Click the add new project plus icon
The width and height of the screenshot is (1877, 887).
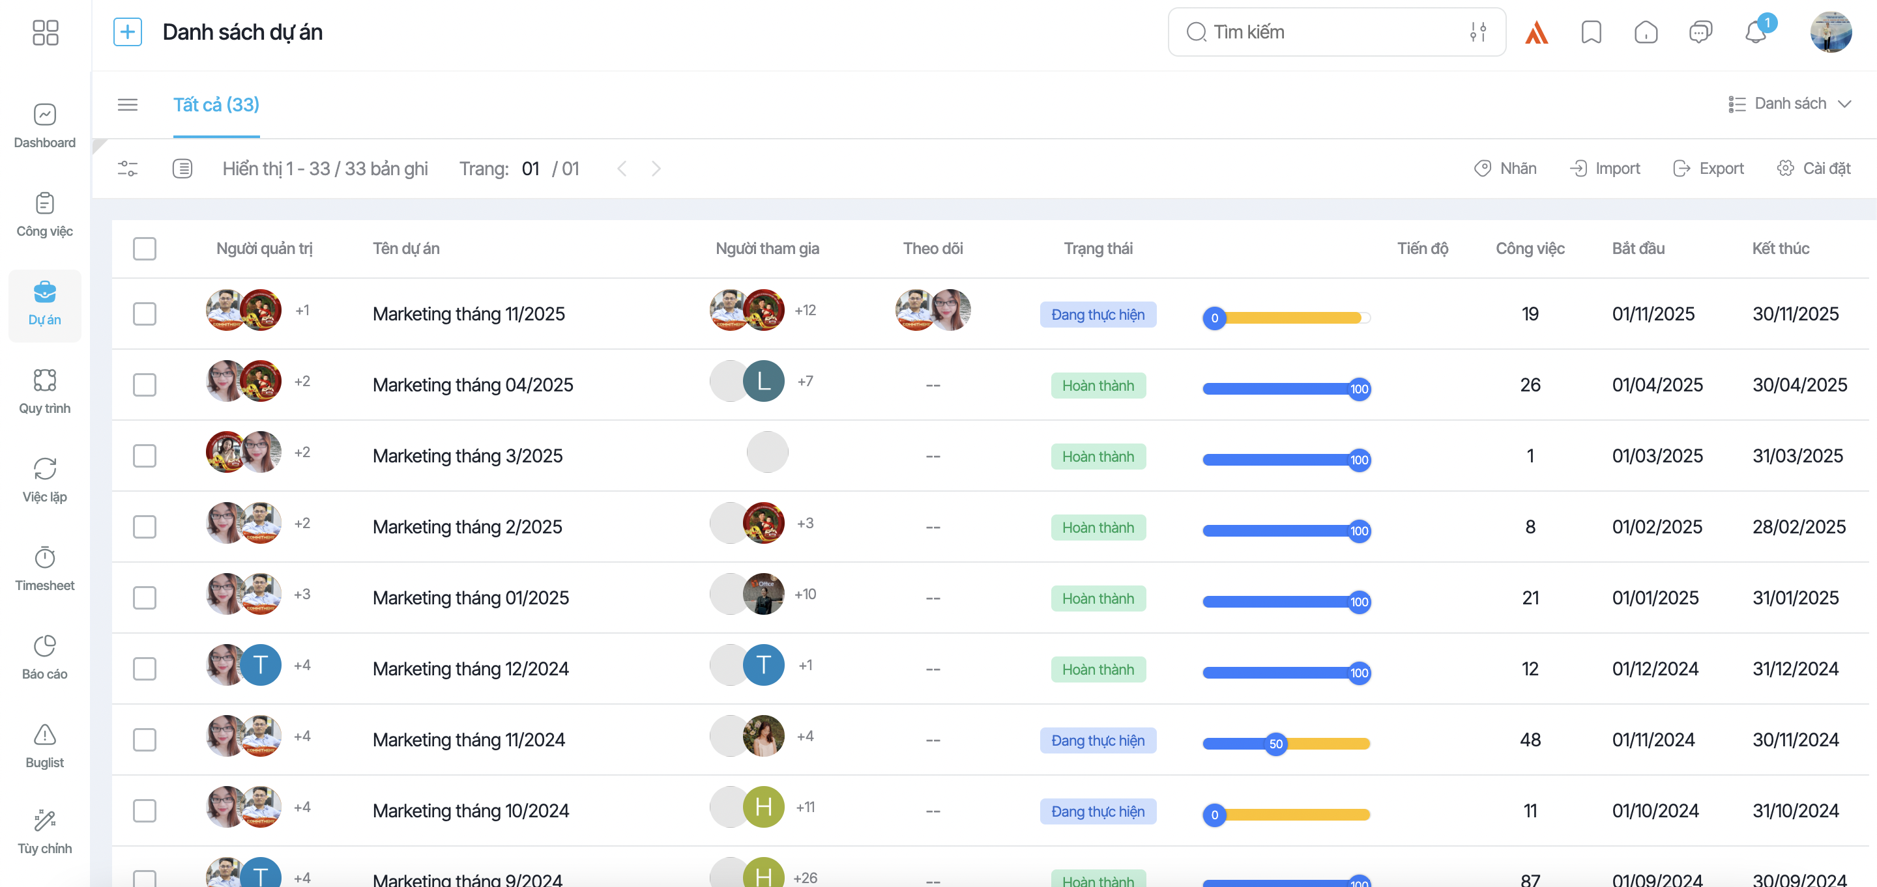point(128,32)
